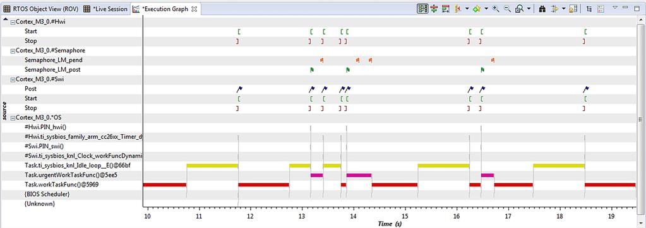
Task: Select the #Swi.PIN_swi() row label
Action: [44, 146]
